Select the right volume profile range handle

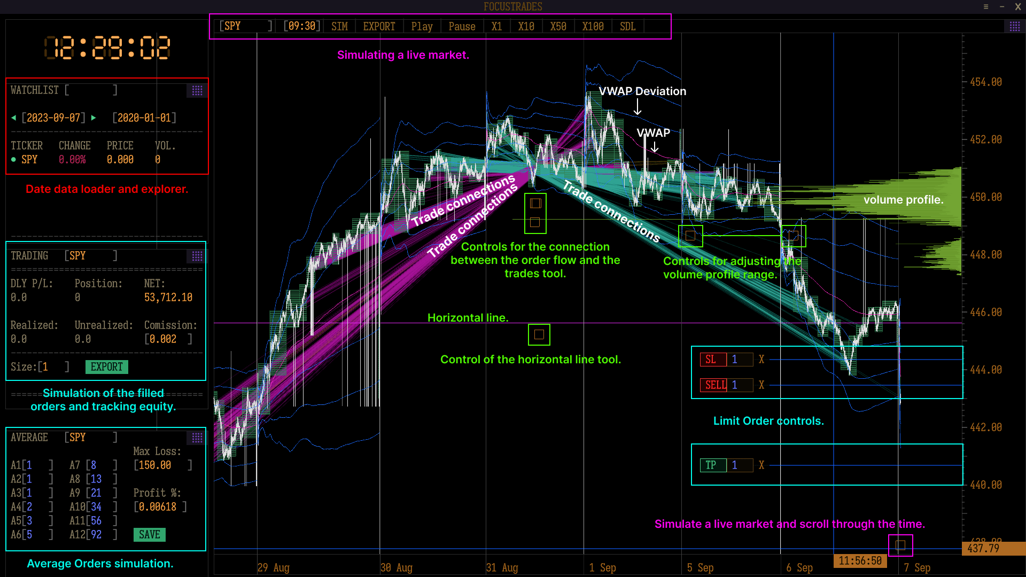point(793,235)
